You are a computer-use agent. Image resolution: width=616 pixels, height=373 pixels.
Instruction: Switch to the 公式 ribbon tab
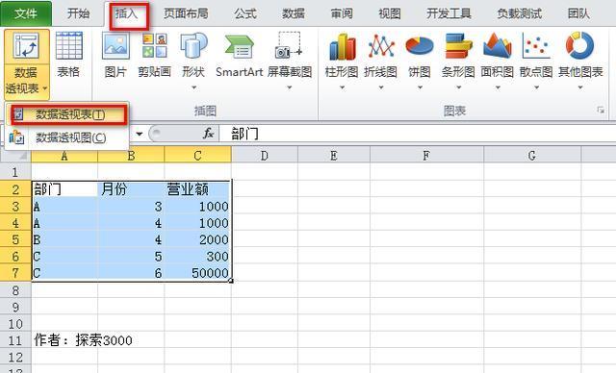pyautogui.click(x=245, y=13)
